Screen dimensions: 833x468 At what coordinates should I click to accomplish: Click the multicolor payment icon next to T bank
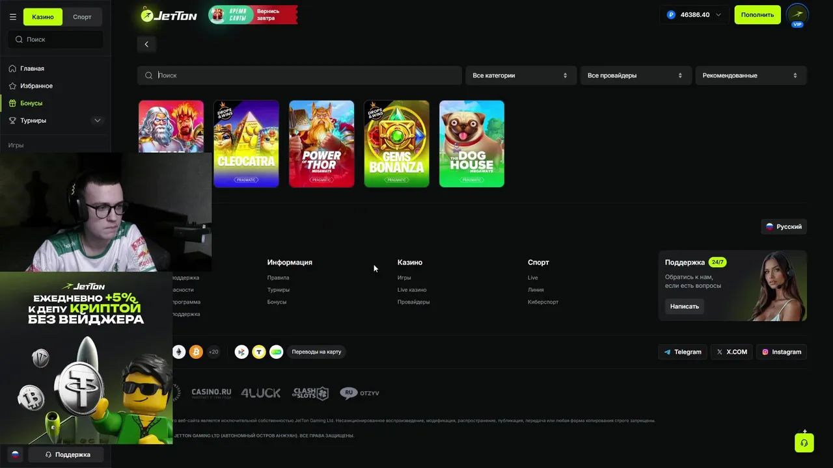(x=241, y=352)
